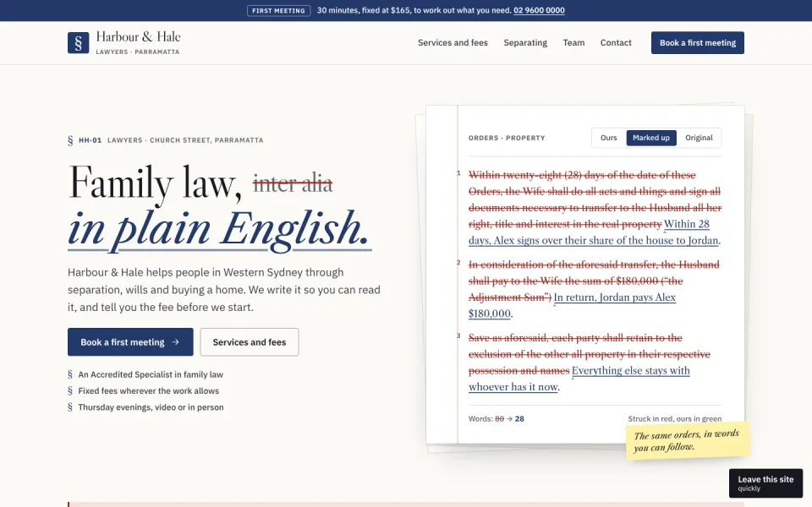Switch the orders view to Ours
The height and width of the screenshot is (507, 812).
coord(608,138)
